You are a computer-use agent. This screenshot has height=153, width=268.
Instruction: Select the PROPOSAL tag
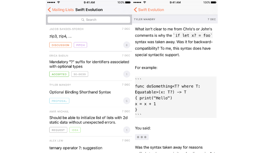(59, 101)
